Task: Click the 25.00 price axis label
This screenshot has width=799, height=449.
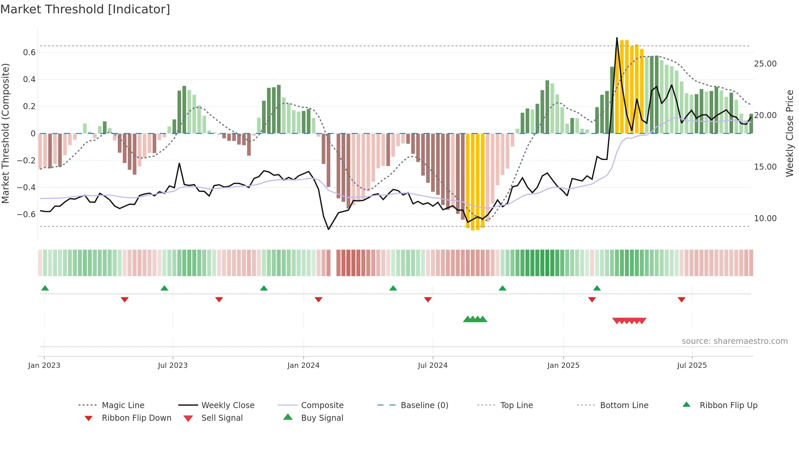Action: click(765, 64)
